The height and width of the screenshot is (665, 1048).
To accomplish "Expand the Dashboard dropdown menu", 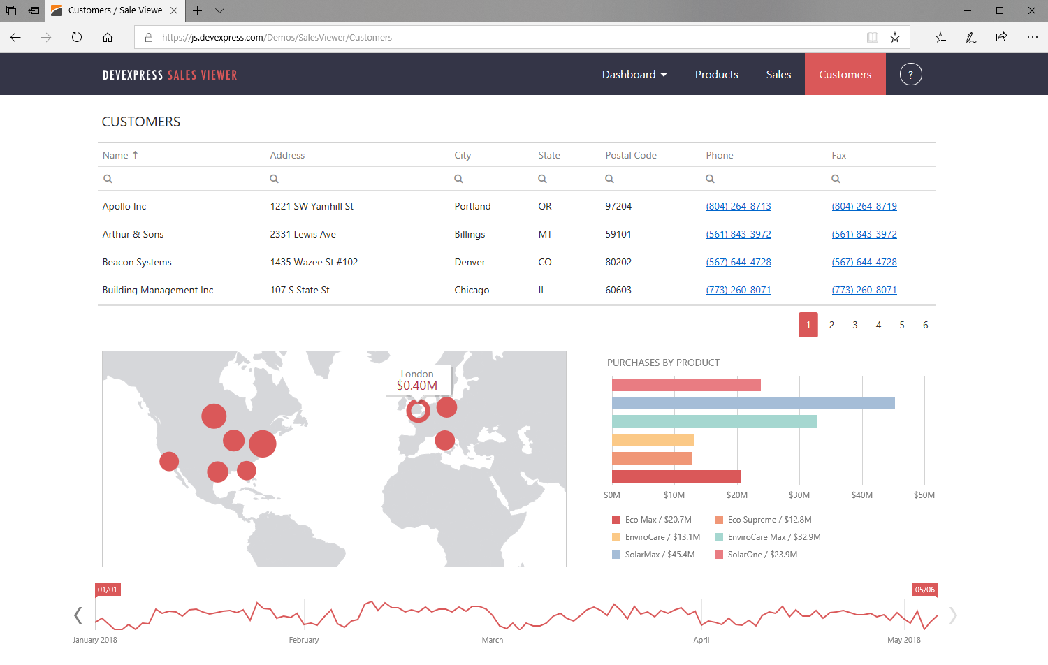I will pyautogui.click(x=634, y=75).
